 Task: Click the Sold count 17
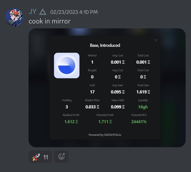(92, 92)
